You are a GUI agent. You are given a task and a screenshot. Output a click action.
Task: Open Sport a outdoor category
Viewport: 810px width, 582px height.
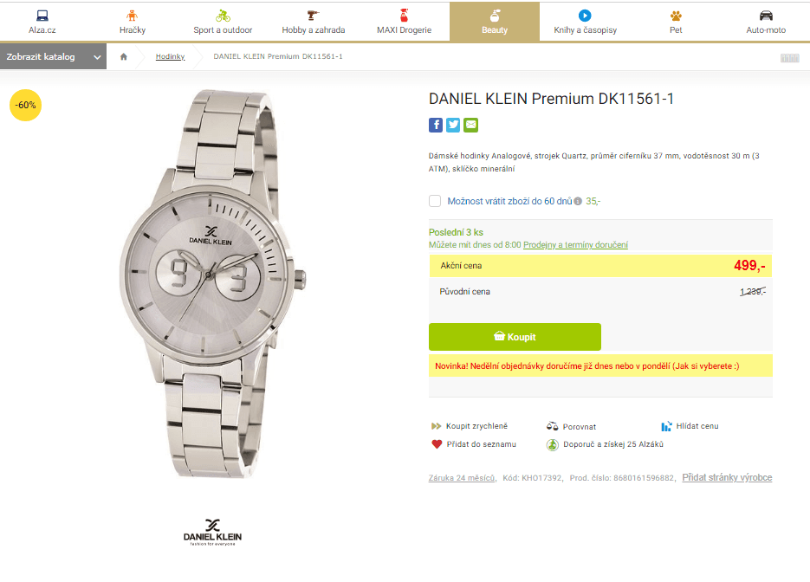[x=223, y=22]
